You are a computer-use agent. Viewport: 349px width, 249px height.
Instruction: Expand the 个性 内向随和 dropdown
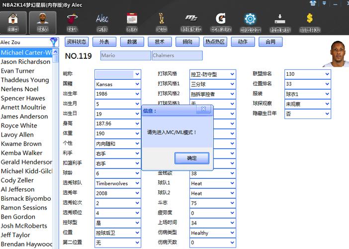(137, 143)
